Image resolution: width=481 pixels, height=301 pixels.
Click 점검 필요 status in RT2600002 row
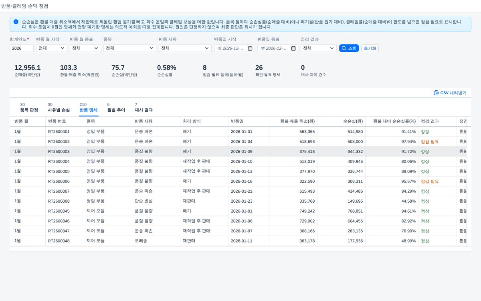(x=430, y=142)
